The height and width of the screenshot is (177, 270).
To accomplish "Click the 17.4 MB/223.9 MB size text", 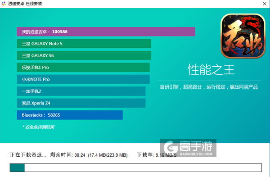I will pos(108,155).
